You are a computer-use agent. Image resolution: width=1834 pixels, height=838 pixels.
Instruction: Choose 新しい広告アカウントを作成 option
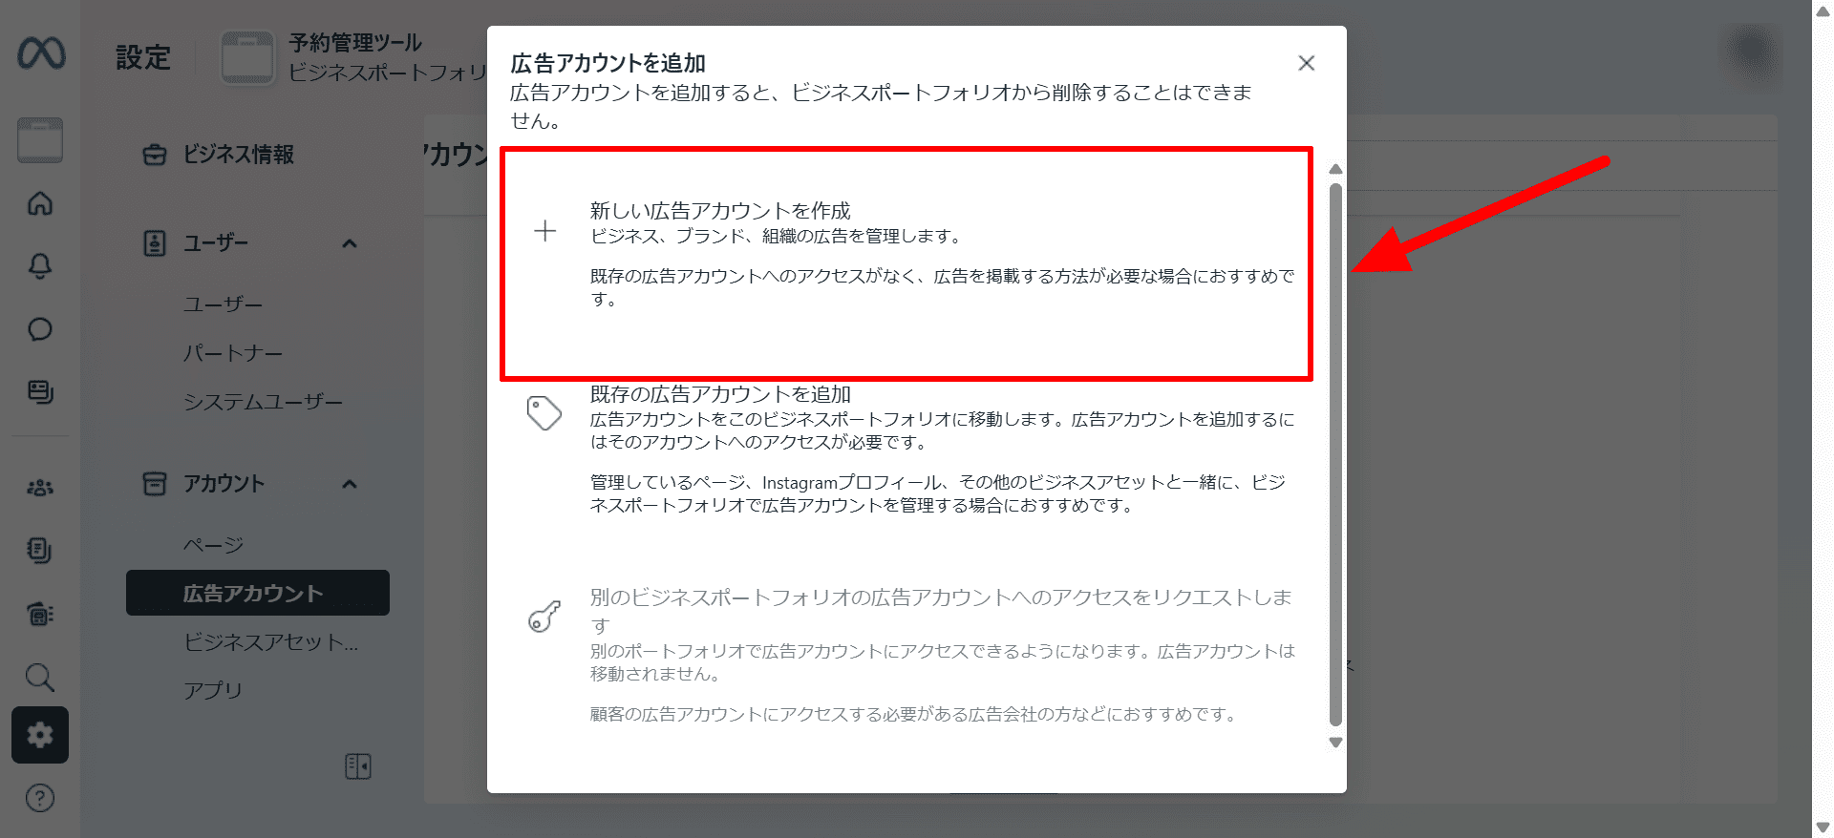click(x=906, y=263)
